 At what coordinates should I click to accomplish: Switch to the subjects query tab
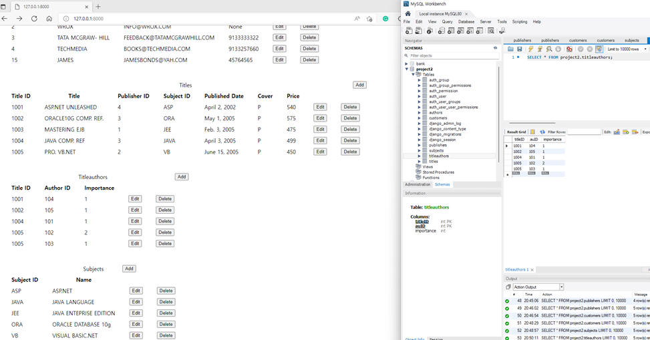tap(632, 40)
